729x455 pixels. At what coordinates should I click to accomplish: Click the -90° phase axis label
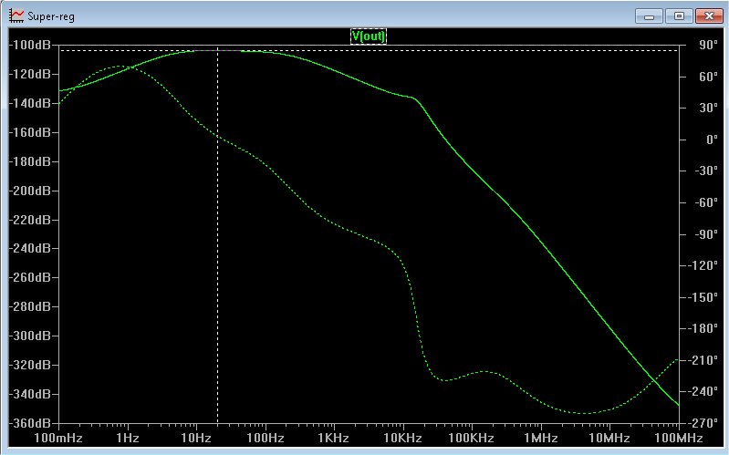(705, 234)
